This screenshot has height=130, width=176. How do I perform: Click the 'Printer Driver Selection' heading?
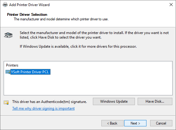click(x=27, y=15)
